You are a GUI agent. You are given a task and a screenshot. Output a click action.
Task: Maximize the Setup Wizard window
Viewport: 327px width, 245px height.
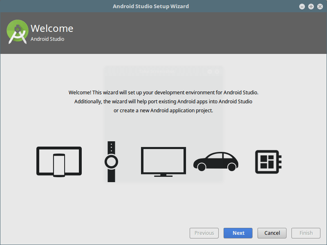coord(311,7)
